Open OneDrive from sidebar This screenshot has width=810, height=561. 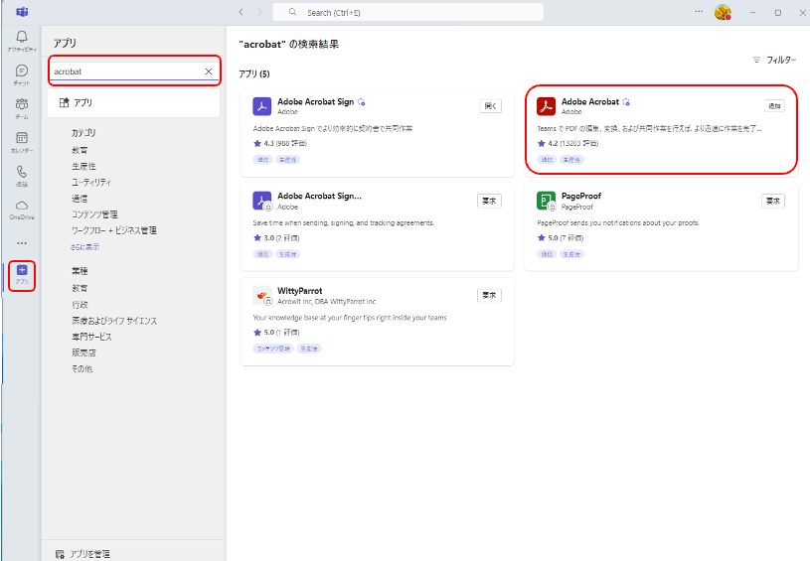click(22, 210)
